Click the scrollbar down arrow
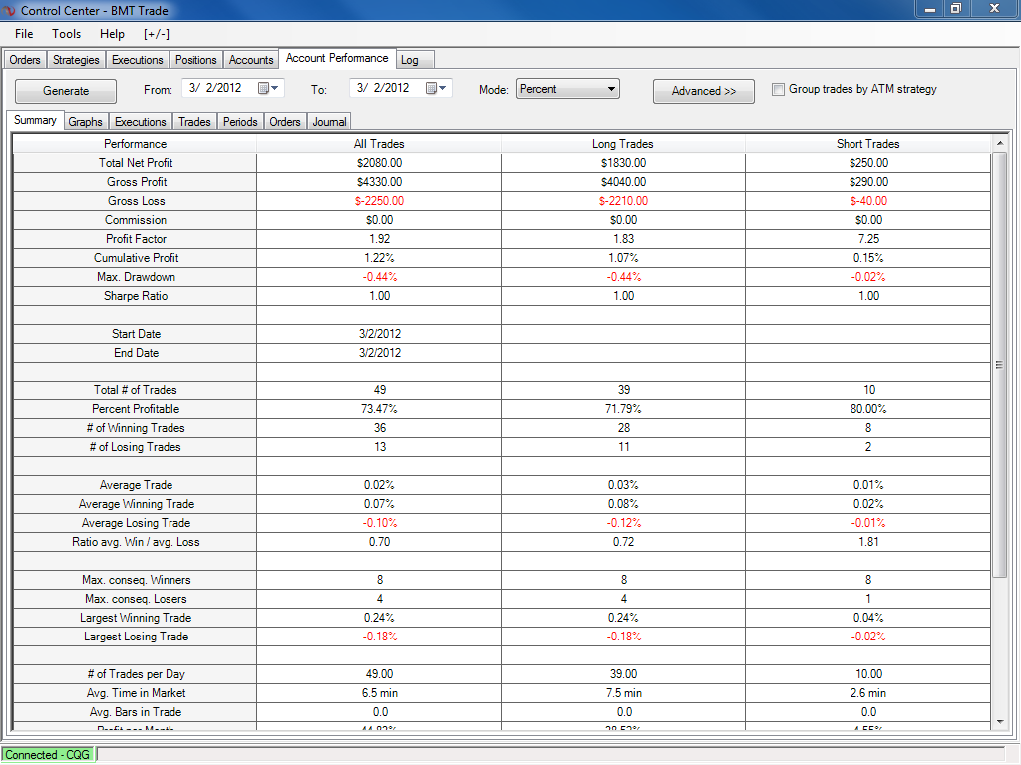The height and width of the screenshot is (765, 1021). click(999, 721)
